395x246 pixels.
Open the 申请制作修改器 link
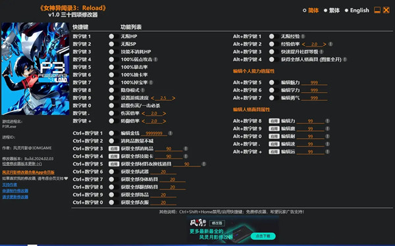(15, 191)
